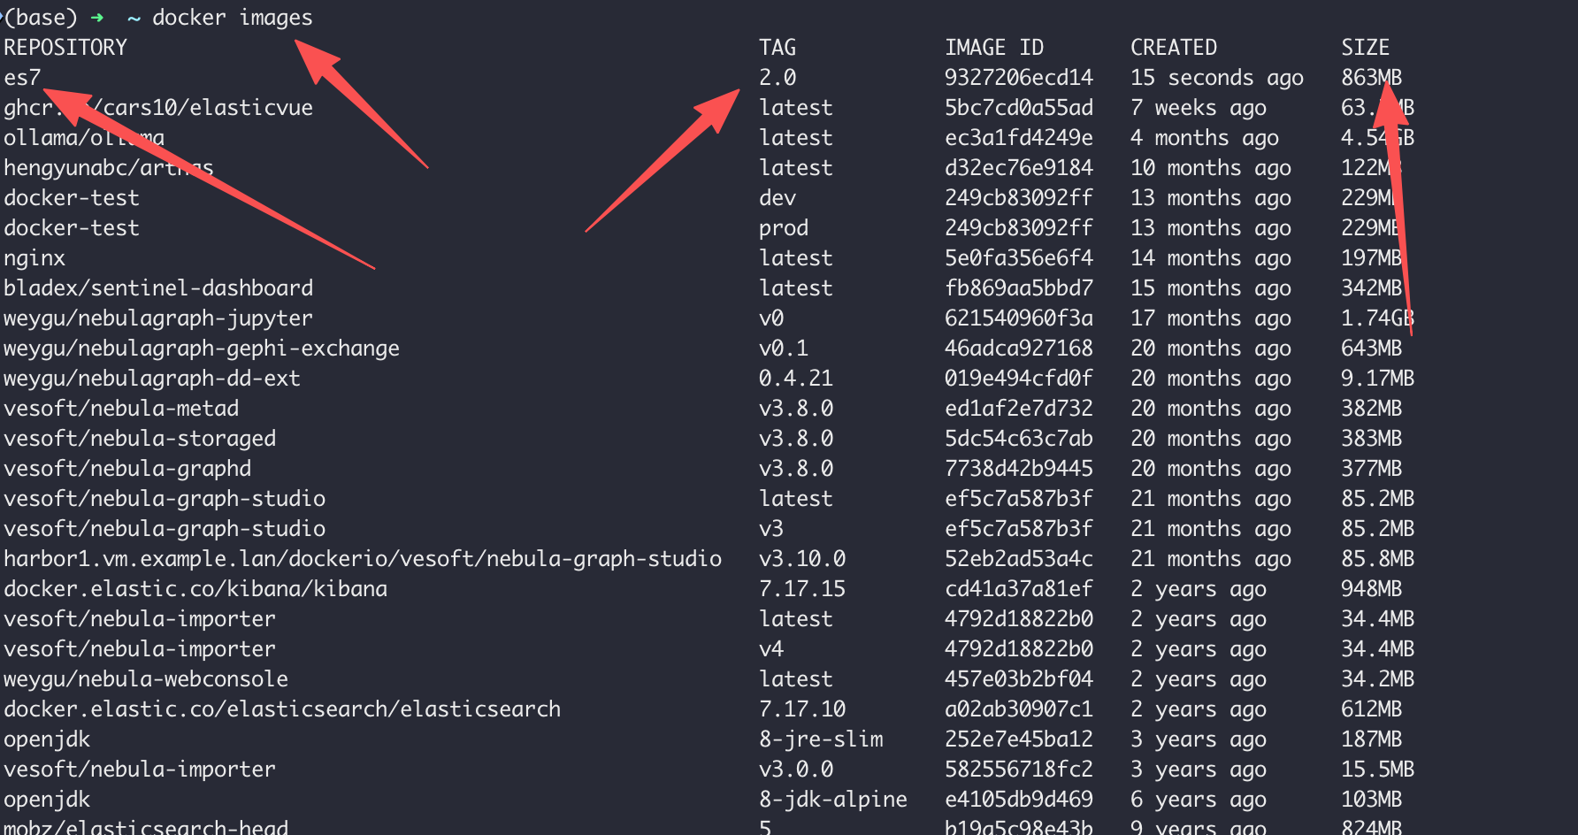This screenshot has width=1578, height=835.
Task: Click size 103MB
Action: pyautogui.click(x=1372, y=800)
